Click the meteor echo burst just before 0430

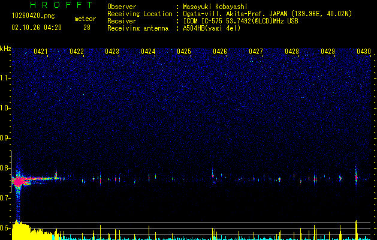pos(357,178)
